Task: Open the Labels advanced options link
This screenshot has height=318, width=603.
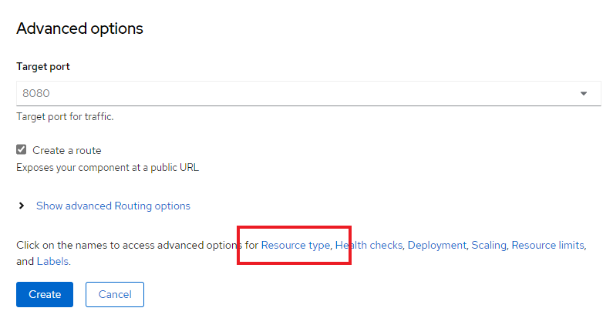Action: pos(52,262)
